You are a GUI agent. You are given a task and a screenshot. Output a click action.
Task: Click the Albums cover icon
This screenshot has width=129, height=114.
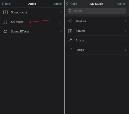tap(70, 31)
